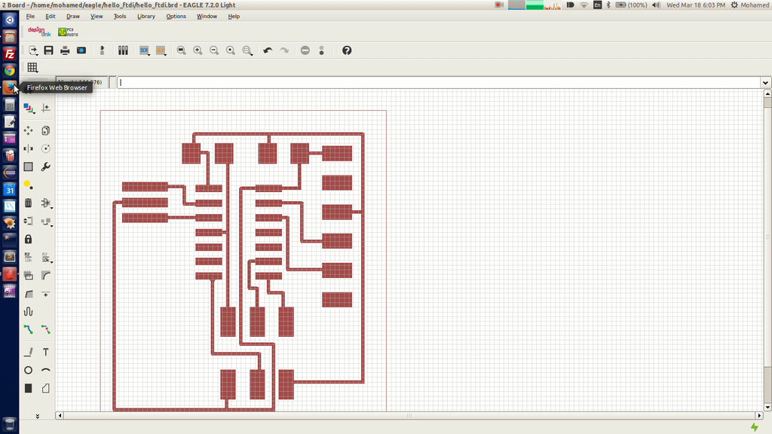772x434 pixels.
Task: Select the Group tool
Action: pyautogui.click(x=28, y=167)
